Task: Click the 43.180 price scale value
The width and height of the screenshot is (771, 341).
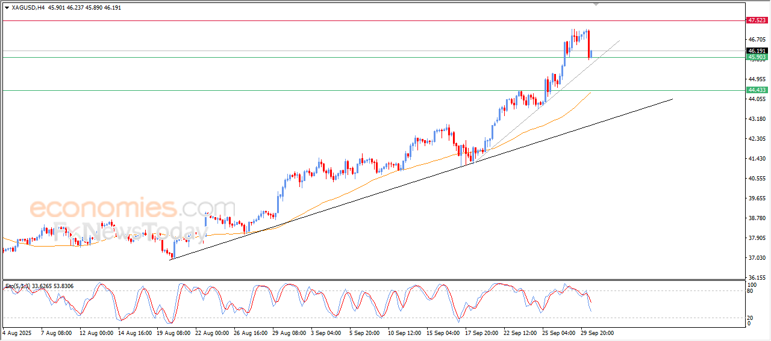Action: click(x=756, y=119)
